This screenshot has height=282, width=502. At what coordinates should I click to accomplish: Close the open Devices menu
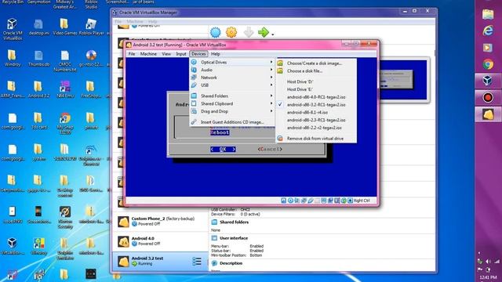click(x=198, y=54)
